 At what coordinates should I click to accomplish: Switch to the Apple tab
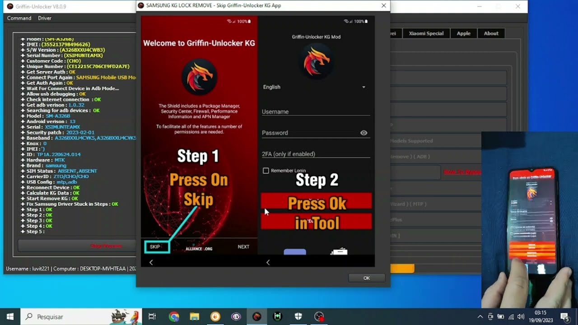[x=463, y=33]
